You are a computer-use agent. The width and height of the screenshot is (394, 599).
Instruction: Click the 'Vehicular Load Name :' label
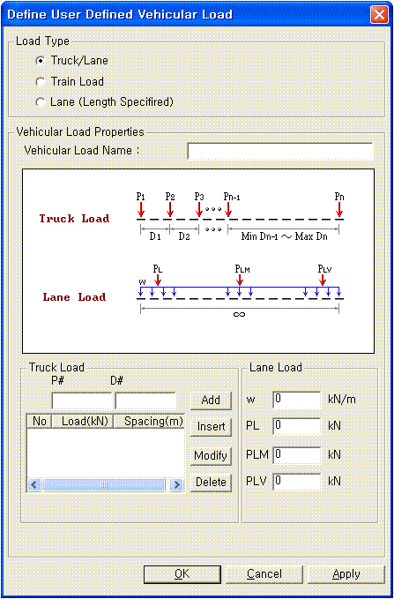pos(82,150)
